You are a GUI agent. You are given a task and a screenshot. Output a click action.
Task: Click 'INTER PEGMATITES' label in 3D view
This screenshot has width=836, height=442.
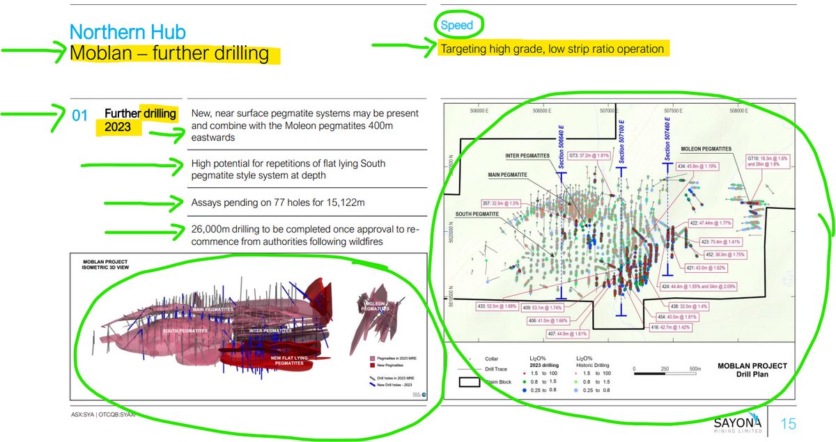[x=270, y=330]
